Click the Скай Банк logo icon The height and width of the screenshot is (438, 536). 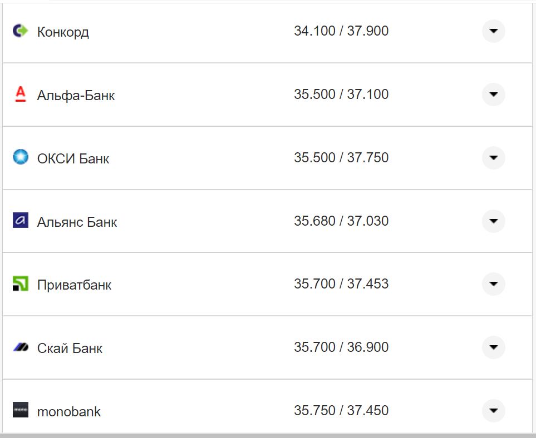click(20, 347)
